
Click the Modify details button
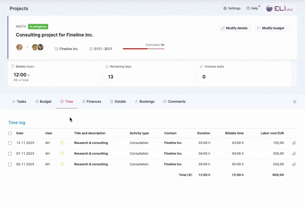pos(234,28)
